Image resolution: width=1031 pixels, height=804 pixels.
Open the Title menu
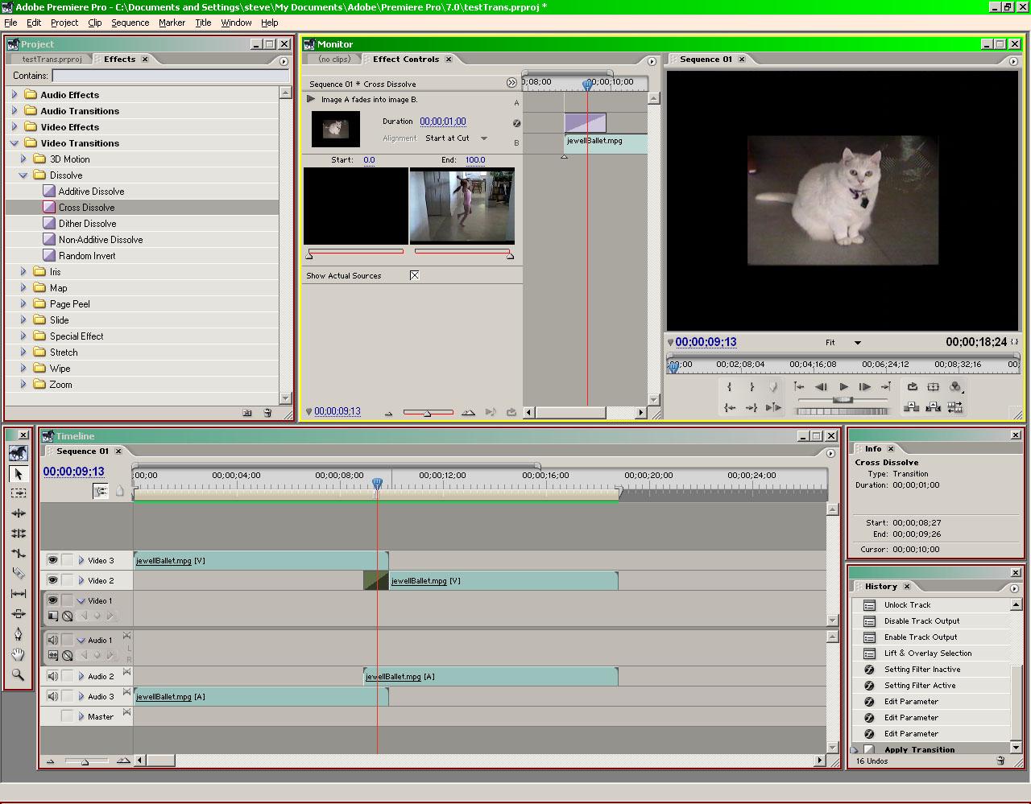203,23
